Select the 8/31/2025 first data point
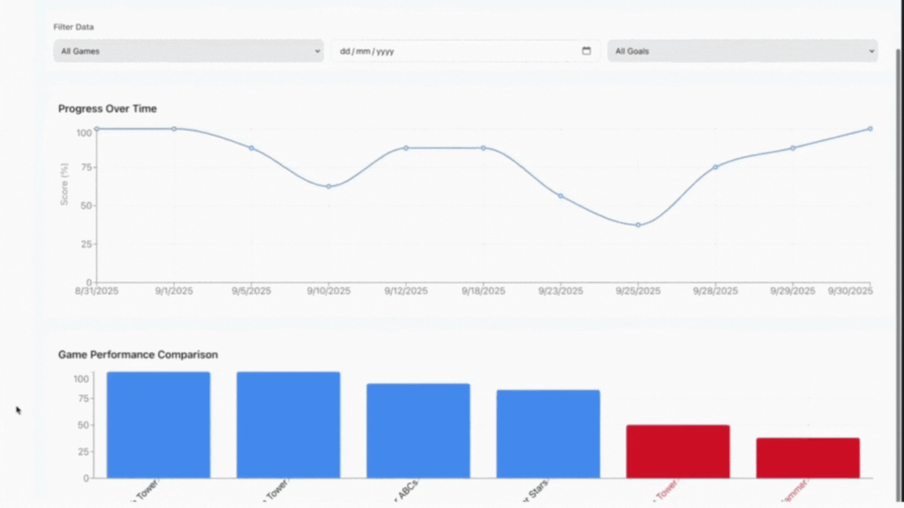 click(x=96, y=129)
